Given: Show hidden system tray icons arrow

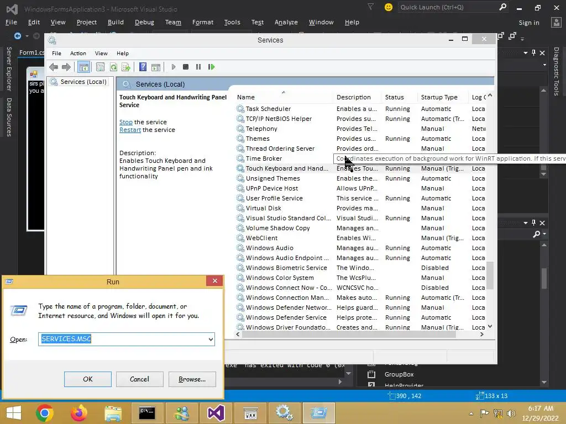Looking at the screenshot, I should pos(471,414).
